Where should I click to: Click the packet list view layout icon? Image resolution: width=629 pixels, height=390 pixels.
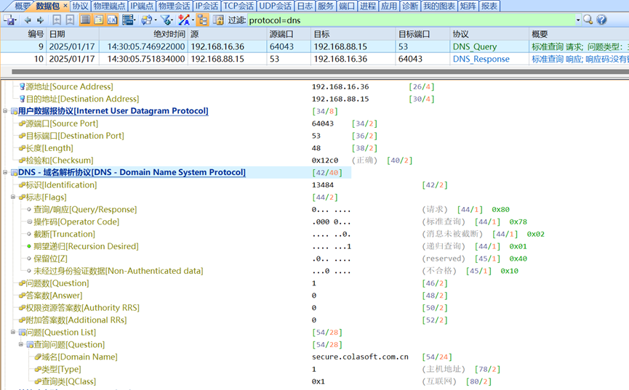[x=85, y=20]
